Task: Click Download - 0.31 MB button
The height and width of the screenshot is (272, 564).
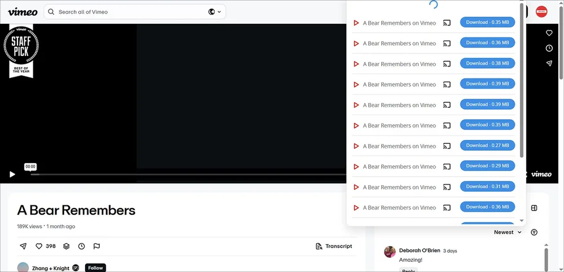Action: pyautogui.click(x=487, y=186)
